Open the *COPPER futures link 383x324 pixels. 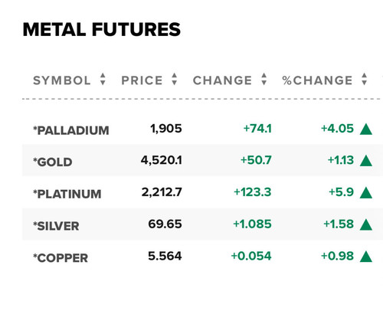pyautogui.click(x=61, y=258)
